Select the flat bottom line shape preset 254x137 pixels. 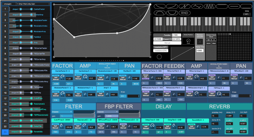[x=246, y=6]
